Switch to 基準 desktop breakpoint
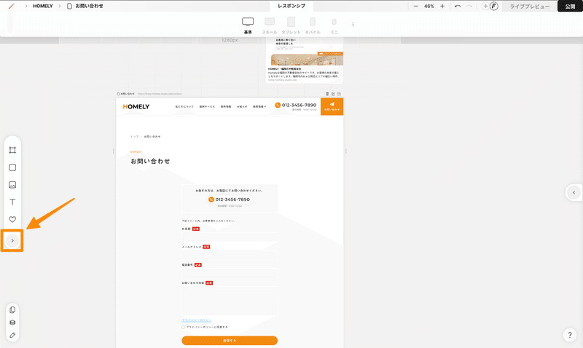This screenshot has width=583, height=348. [248, 25]
